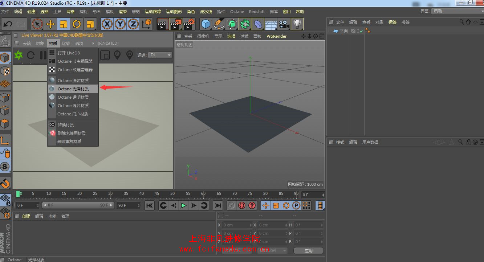Viewport: 484px width, 262px height.
Task: Activate the Rotate tool in top toolbar
Action: [77, 24]
